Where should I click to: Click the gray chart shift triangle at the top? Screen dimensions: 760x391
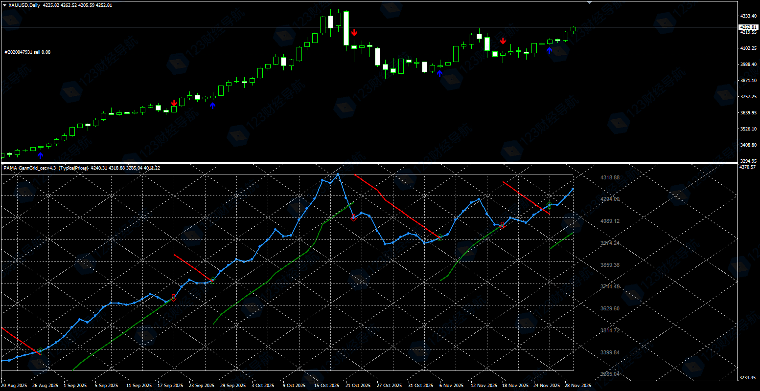[x=590, y=2]
